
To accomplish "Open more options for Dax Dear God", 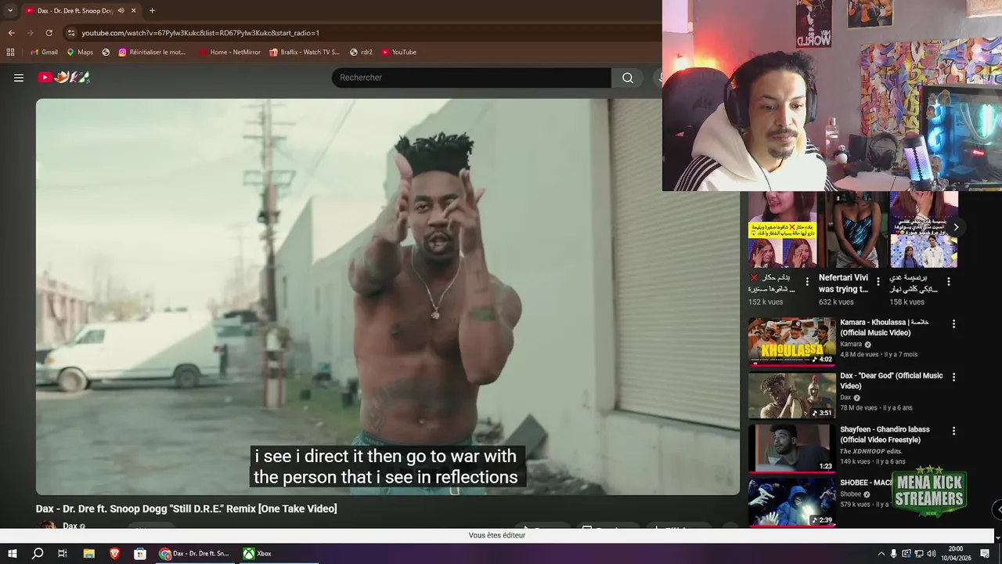I will tap(953, 377).
